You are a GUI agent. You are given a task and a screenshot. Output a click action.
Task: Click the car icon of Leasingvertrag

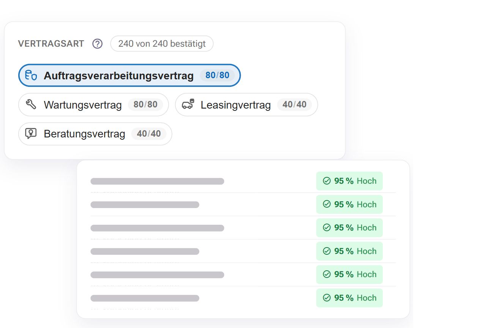(188, 104)
